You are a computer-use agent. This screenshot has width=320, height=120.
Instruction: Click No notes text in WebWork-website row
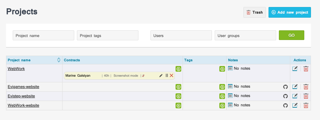click(242, 105)
